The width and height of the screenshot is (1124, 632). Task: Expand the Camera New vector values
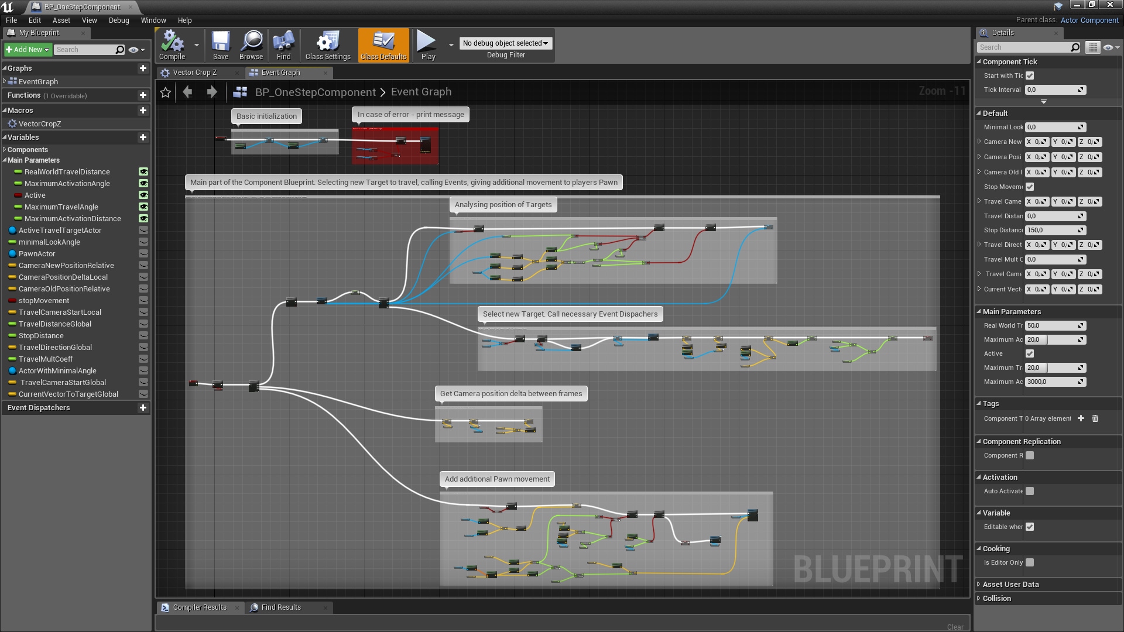click(x=979, y=142)
